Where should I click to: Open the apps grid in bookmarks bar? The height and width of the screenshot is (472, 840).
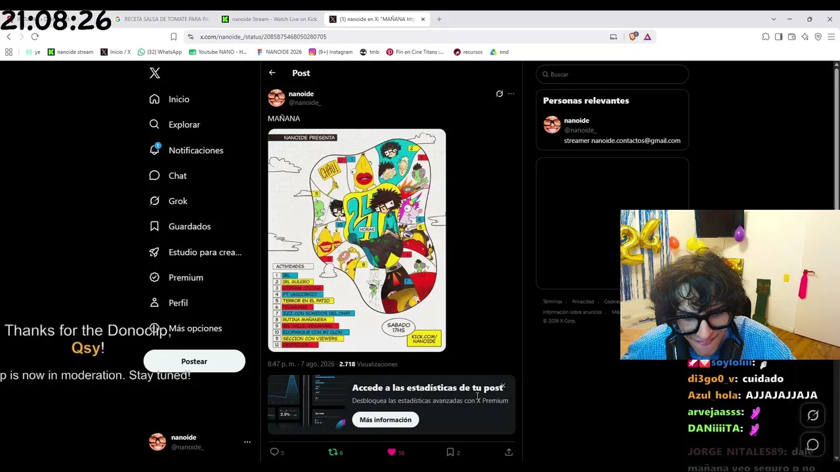point(9,52)
